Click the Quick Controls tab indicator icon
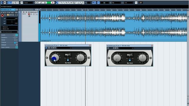 (17, 47)
